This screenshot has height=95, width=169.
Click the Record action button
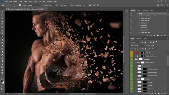point(151,35)
